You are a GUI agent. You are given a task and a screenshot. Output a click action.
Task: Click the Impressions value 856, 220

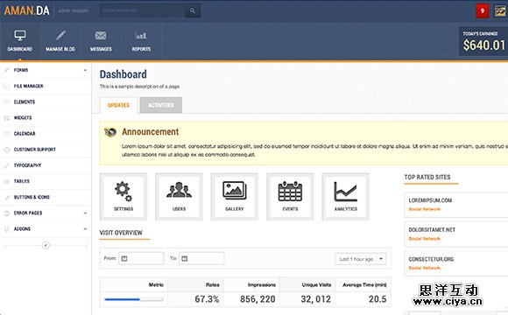tap(258, 299)
